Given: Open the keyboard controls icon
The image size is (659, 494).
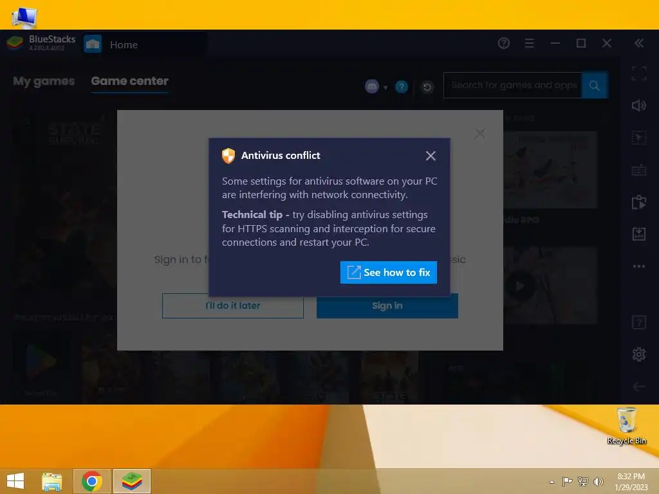Looking at the screenshot, I should coord(639,170).
